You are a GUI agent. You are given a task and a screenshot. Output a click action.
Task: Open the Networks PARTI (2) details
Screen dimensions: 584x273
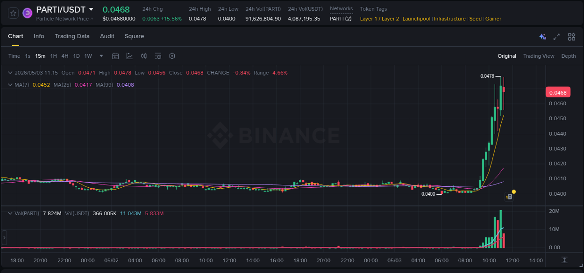[x=341, y=19]
